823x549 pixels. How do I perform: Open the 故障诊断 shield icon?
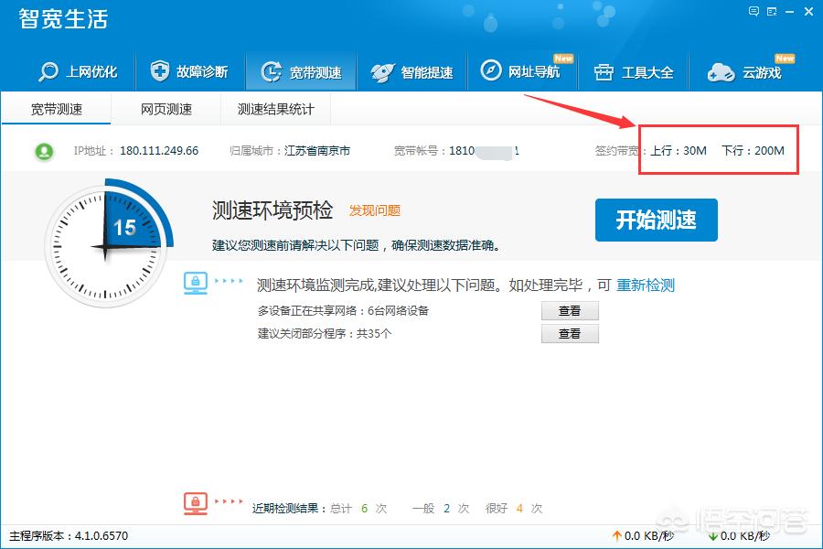[x=159, y=70]
